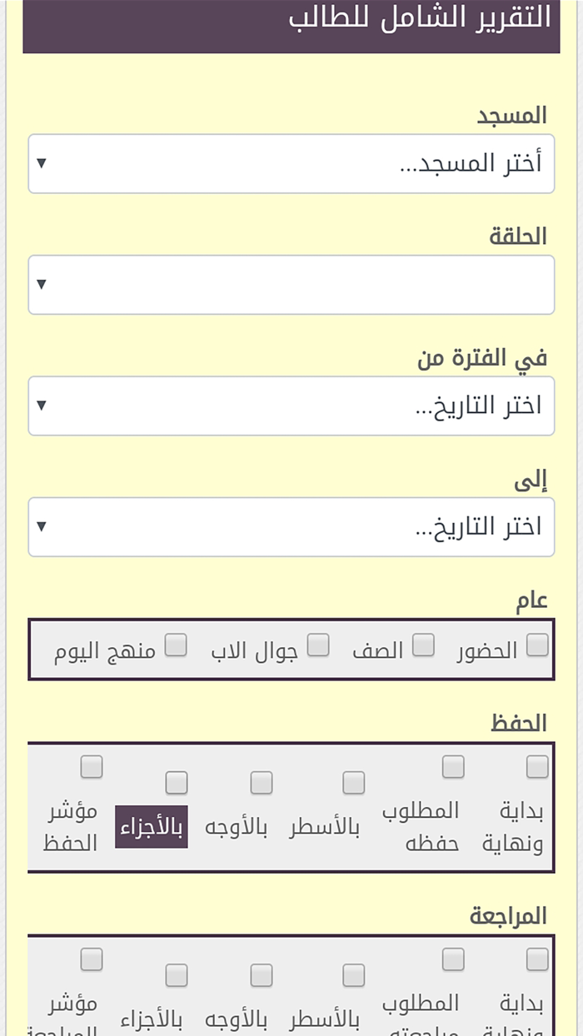The image size is (583, 1036).
Task: Select the جوال الاب father's mobile checkbox
Action: (317, 642)
